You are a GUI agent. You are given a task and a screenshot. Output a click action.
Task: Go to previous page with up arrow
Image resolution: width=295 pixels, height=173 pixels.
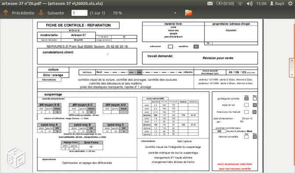click(6, 13)
